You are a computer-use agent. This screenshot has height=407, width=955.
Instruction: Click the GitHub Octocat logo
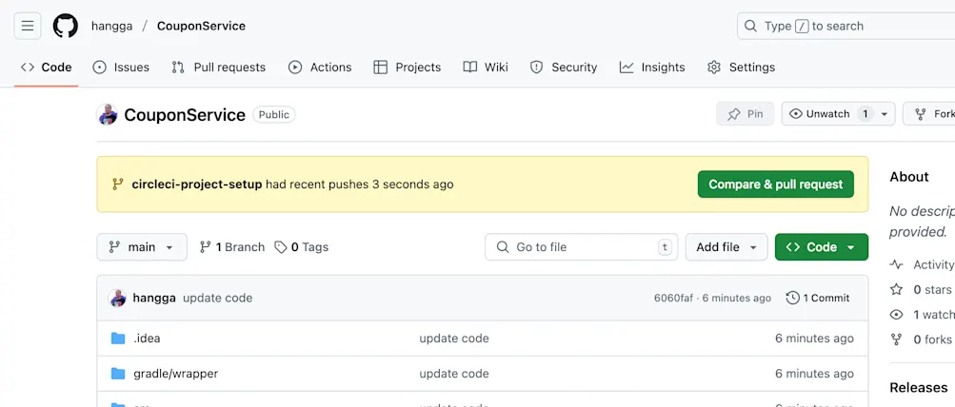(65, 27)
